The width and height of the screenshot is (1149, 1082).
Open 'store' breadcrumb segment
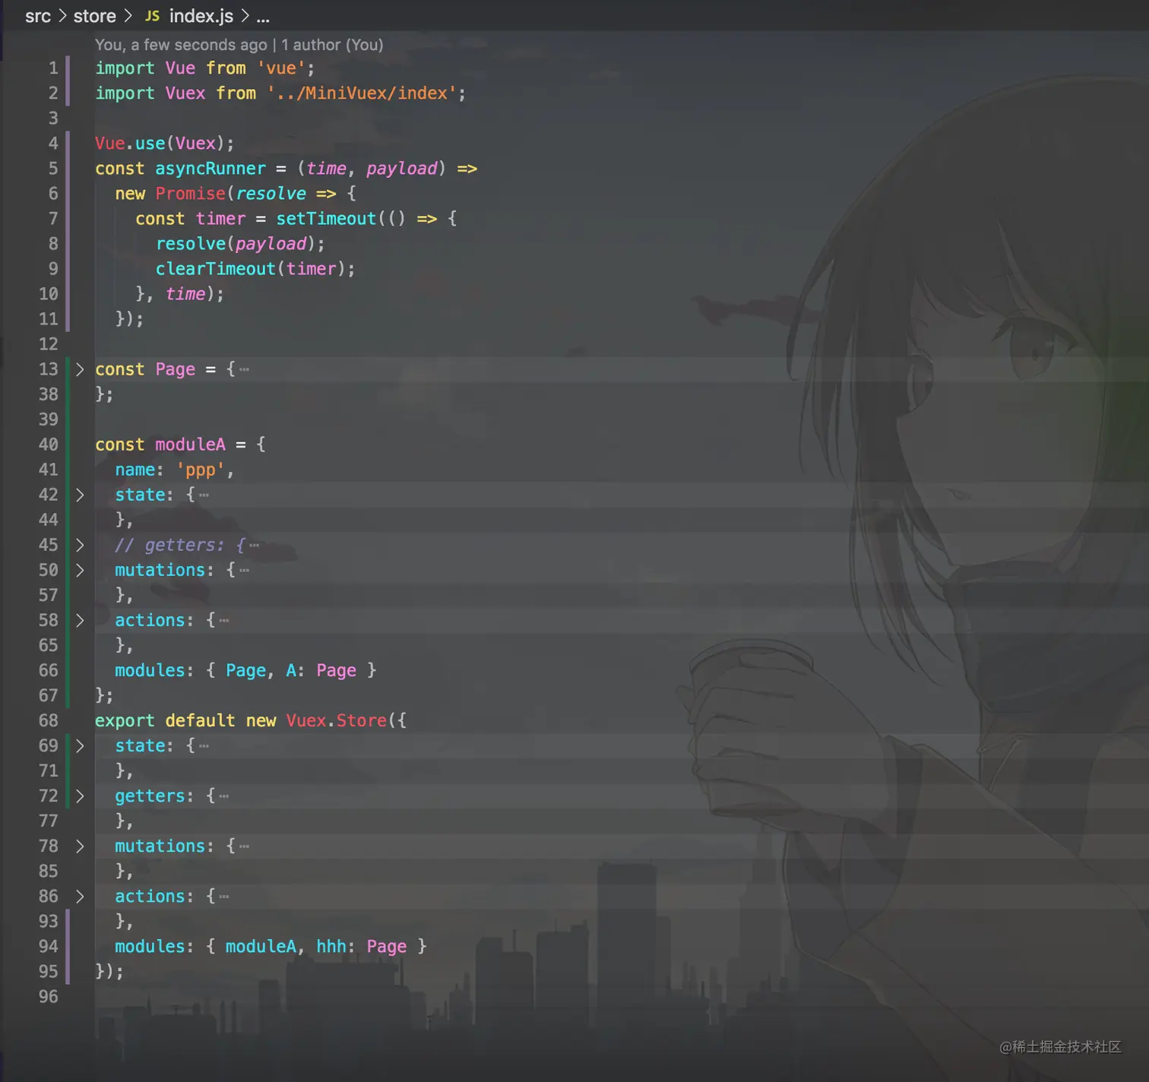tap(94, 16)
